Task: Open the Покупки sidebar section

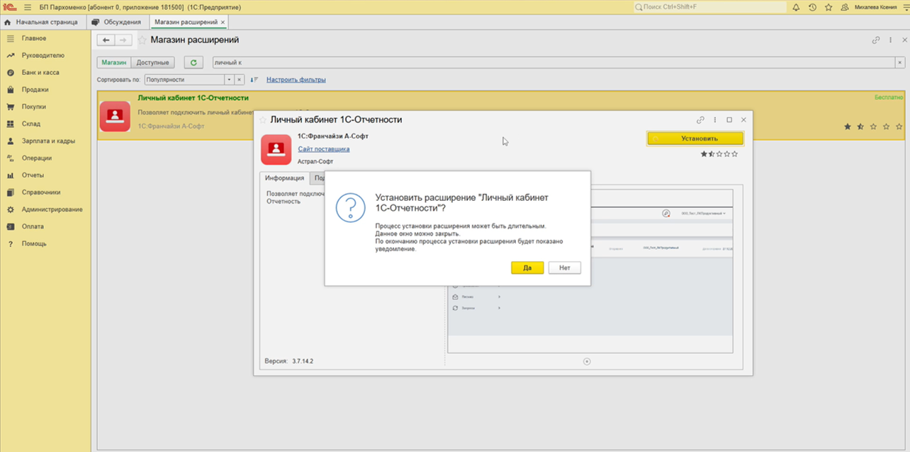Action: 34,107
